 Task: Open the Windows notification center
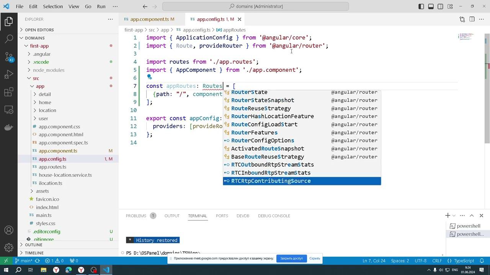click(x=482, y=270)
